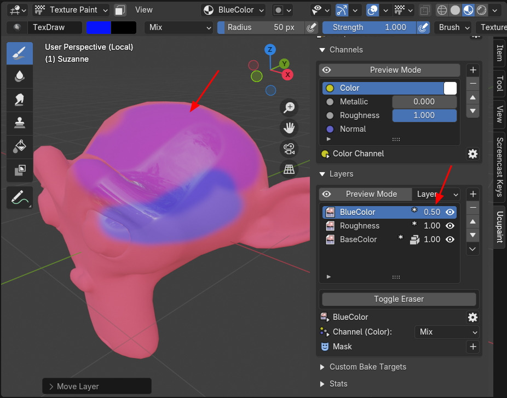Select the Soften tool
Image resolution: width=507 pixels, height=398 pixels.
coord(19,77)
